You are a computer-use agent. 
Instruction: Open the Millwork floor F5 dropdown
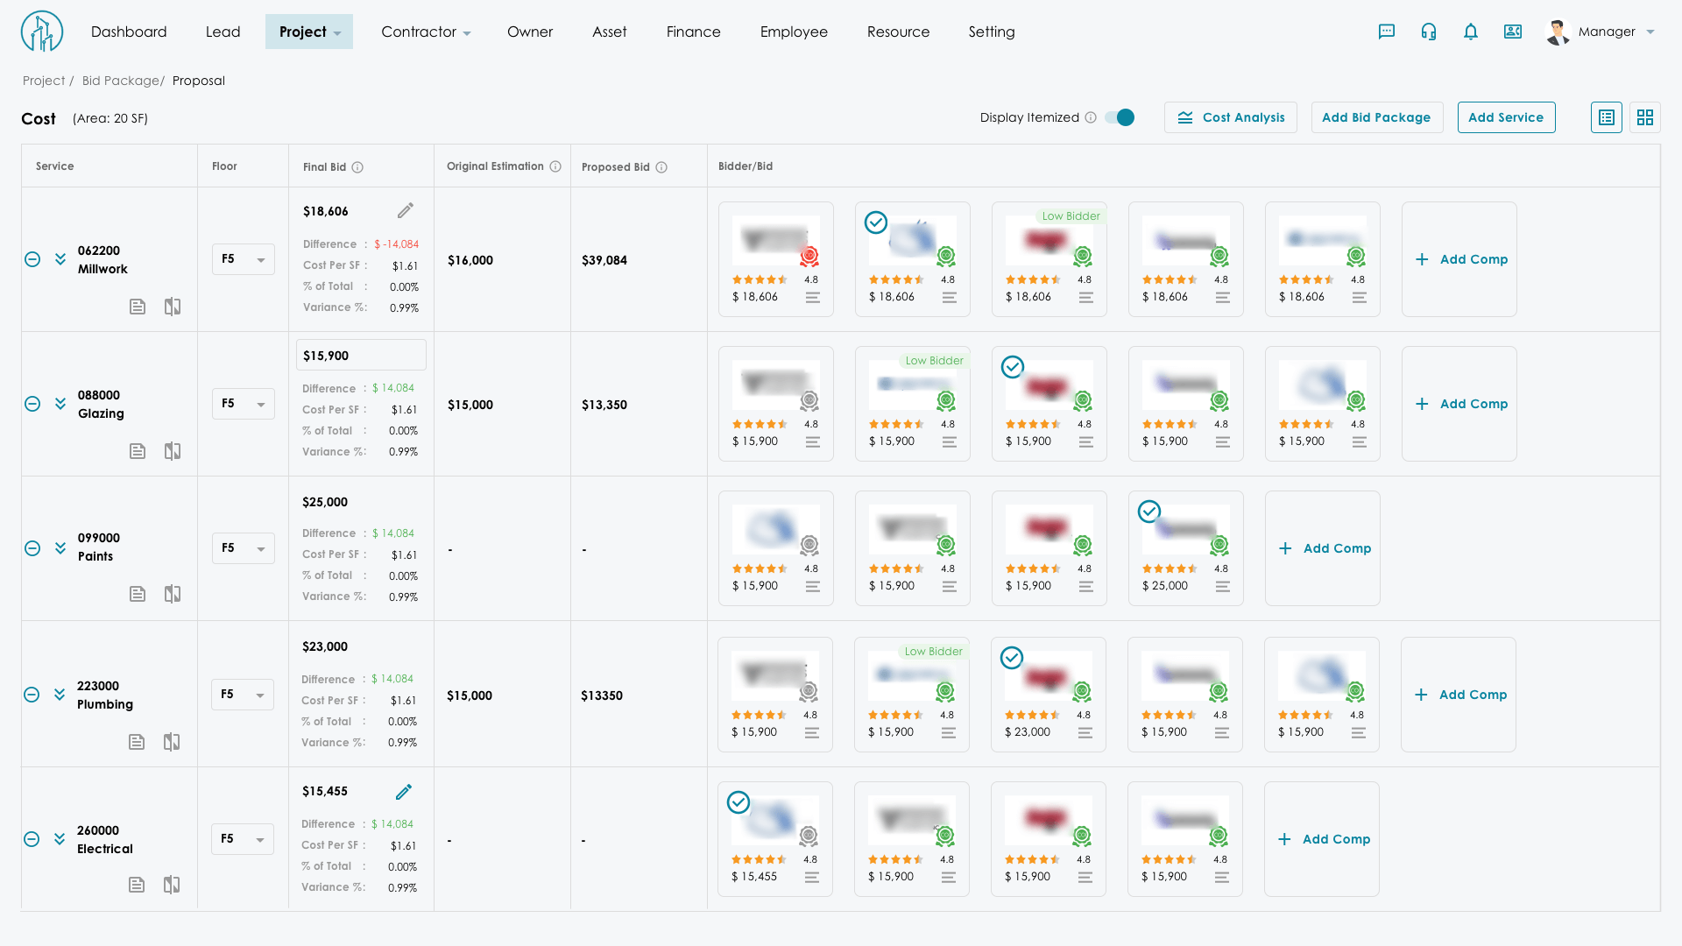point(243,259)
